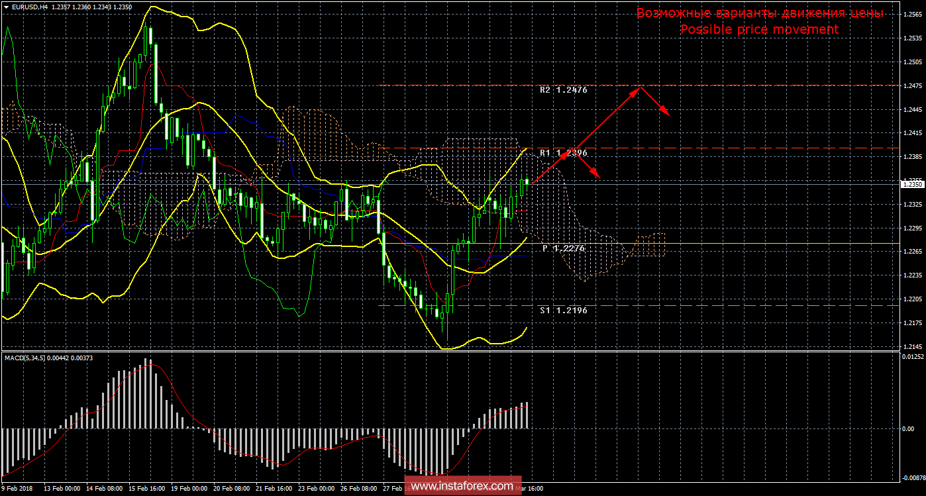Select the R2 1.2476 resistance label
The image size is (926, 496).
564,89
